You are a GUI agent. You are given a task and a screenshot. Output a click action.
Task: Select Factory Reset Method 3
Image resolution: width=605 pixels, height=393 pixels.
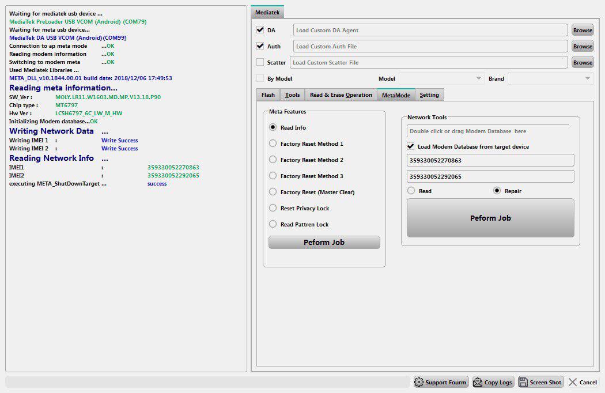pyautogui.click(x=273, y=176)
